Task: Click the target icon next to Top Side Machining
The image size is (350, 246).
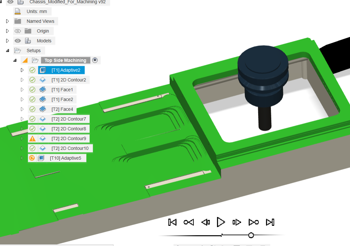Action: tap(95, 60)
